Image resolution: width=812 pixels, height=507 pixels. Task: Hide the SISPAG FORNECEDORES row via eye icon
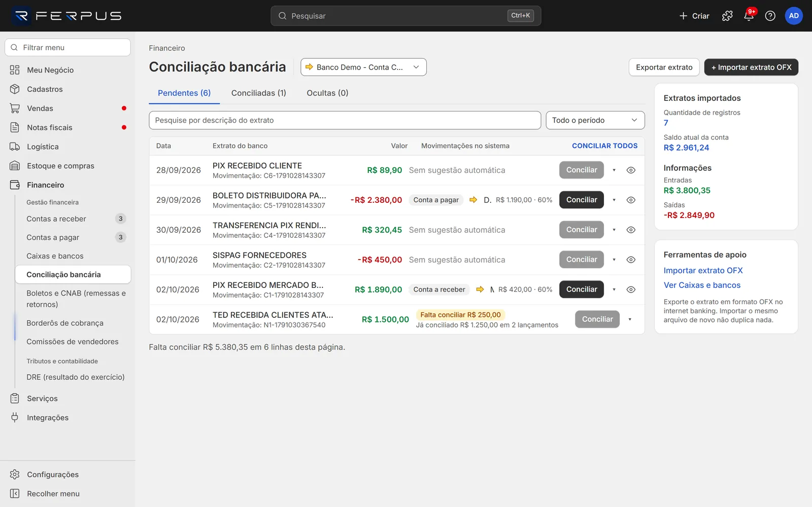631,260
